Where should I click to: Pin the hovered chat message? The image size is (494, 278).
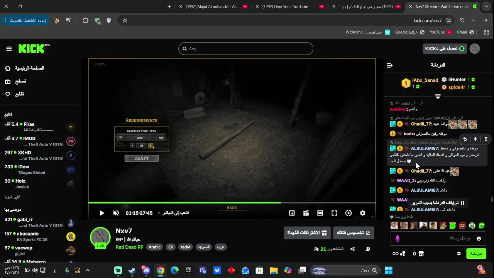point(475,139)
